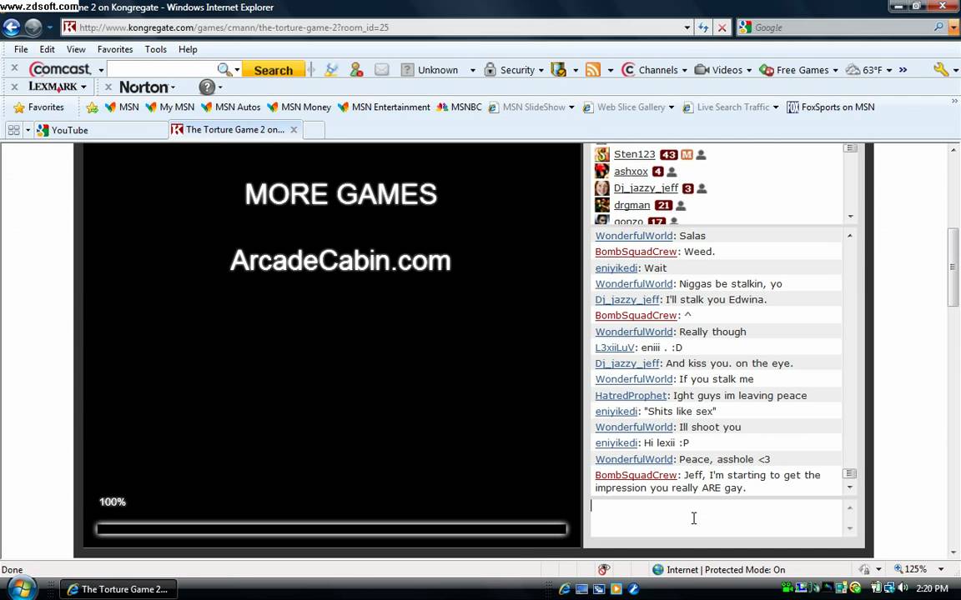Image resolution: width=961 pixels, height=600 pixels.
Task: Open the Comcast toolbar mail envelope icon
Action: [381, 70]
